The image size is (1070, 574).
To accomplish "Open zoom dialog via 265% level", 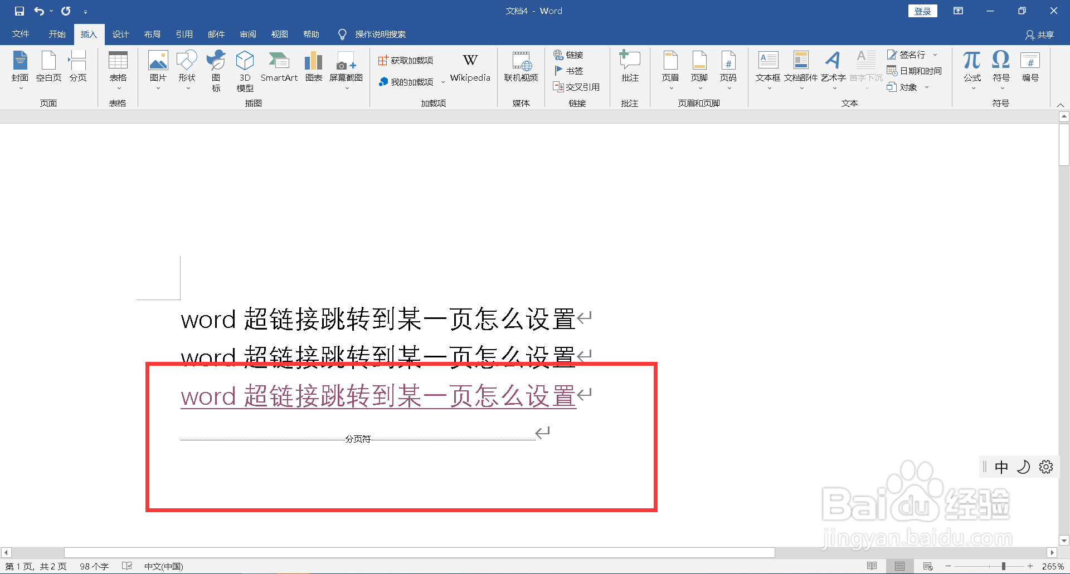I will pyautogui.click(x=1053, y=566).
